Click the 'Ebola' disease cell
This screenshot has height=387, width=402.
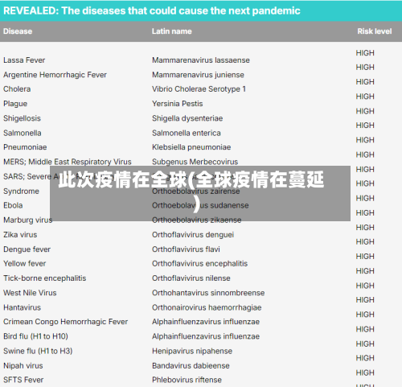click(x=13, y=205)
